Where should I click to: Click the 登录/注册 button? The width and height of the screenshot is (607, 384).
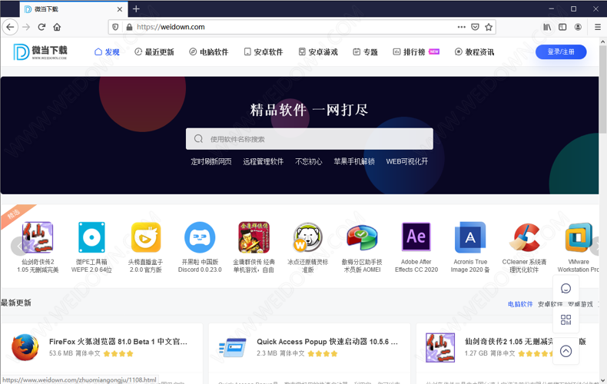pos(561,51)
